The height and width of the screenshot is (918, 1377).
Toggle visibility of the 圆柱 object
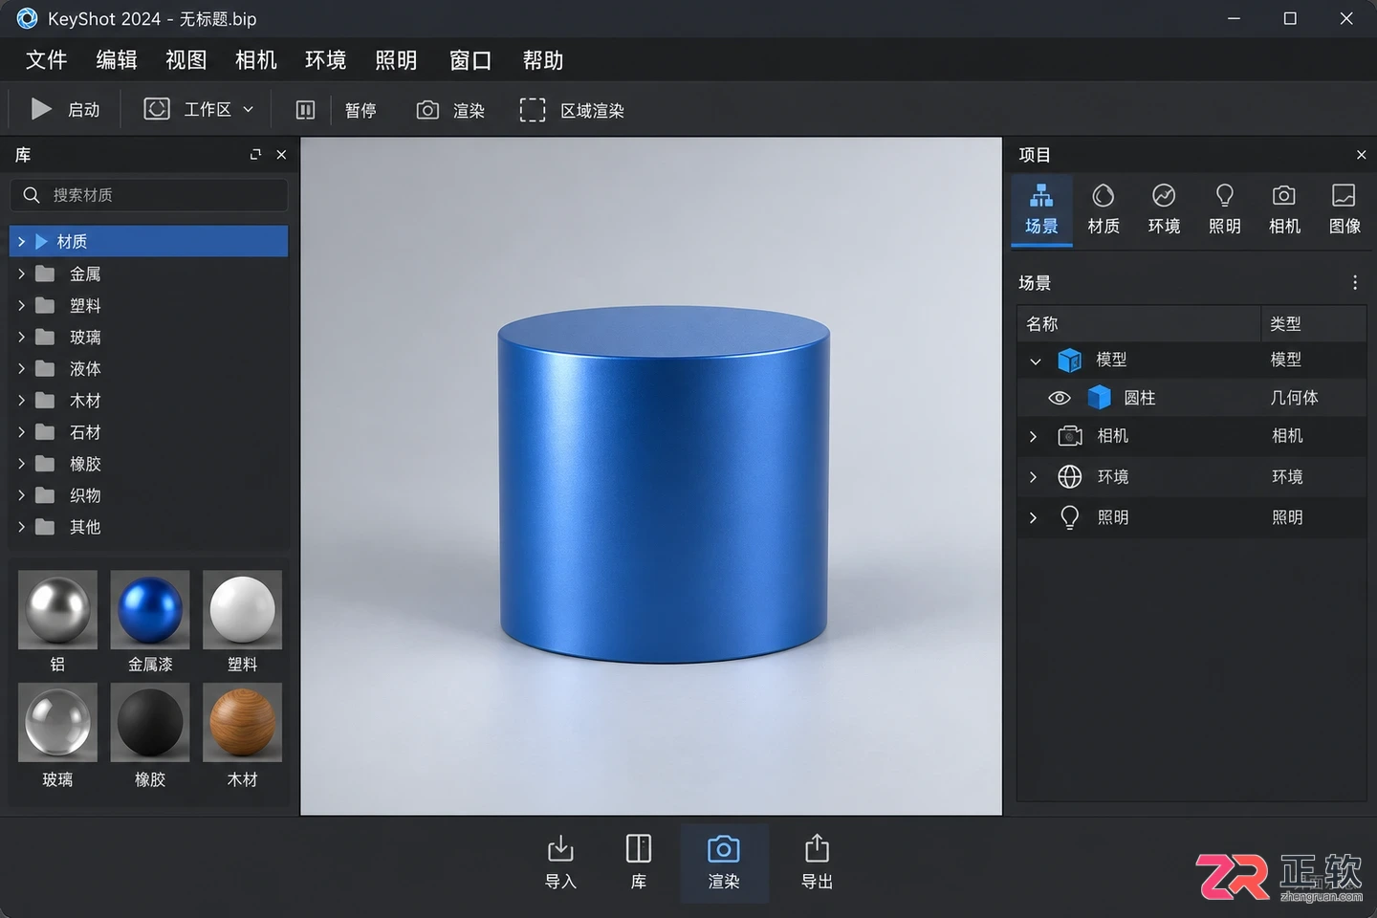[x=1059, y=398]
